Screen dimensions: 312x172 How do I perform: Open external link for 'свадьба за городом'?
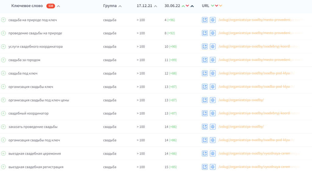(205, 60)
